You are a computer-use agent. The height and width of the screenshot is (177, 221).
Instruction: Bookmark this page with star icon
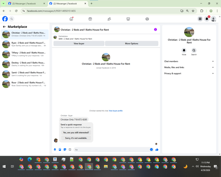193,11
